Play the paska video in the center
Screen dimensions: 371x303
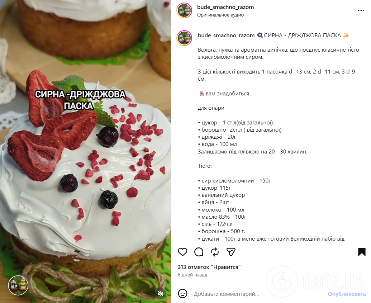click(85, 151)
